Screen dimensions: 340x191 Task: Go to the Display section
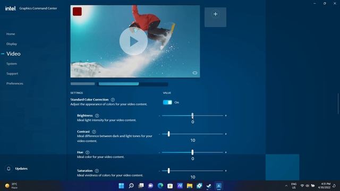click(12, 44)
